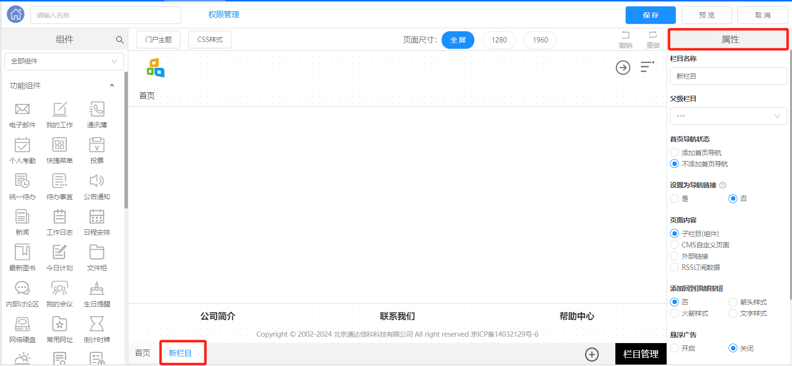Click the 栏目名称 input field
Viewport: 792px width, 366px height.
pos(728,76)
